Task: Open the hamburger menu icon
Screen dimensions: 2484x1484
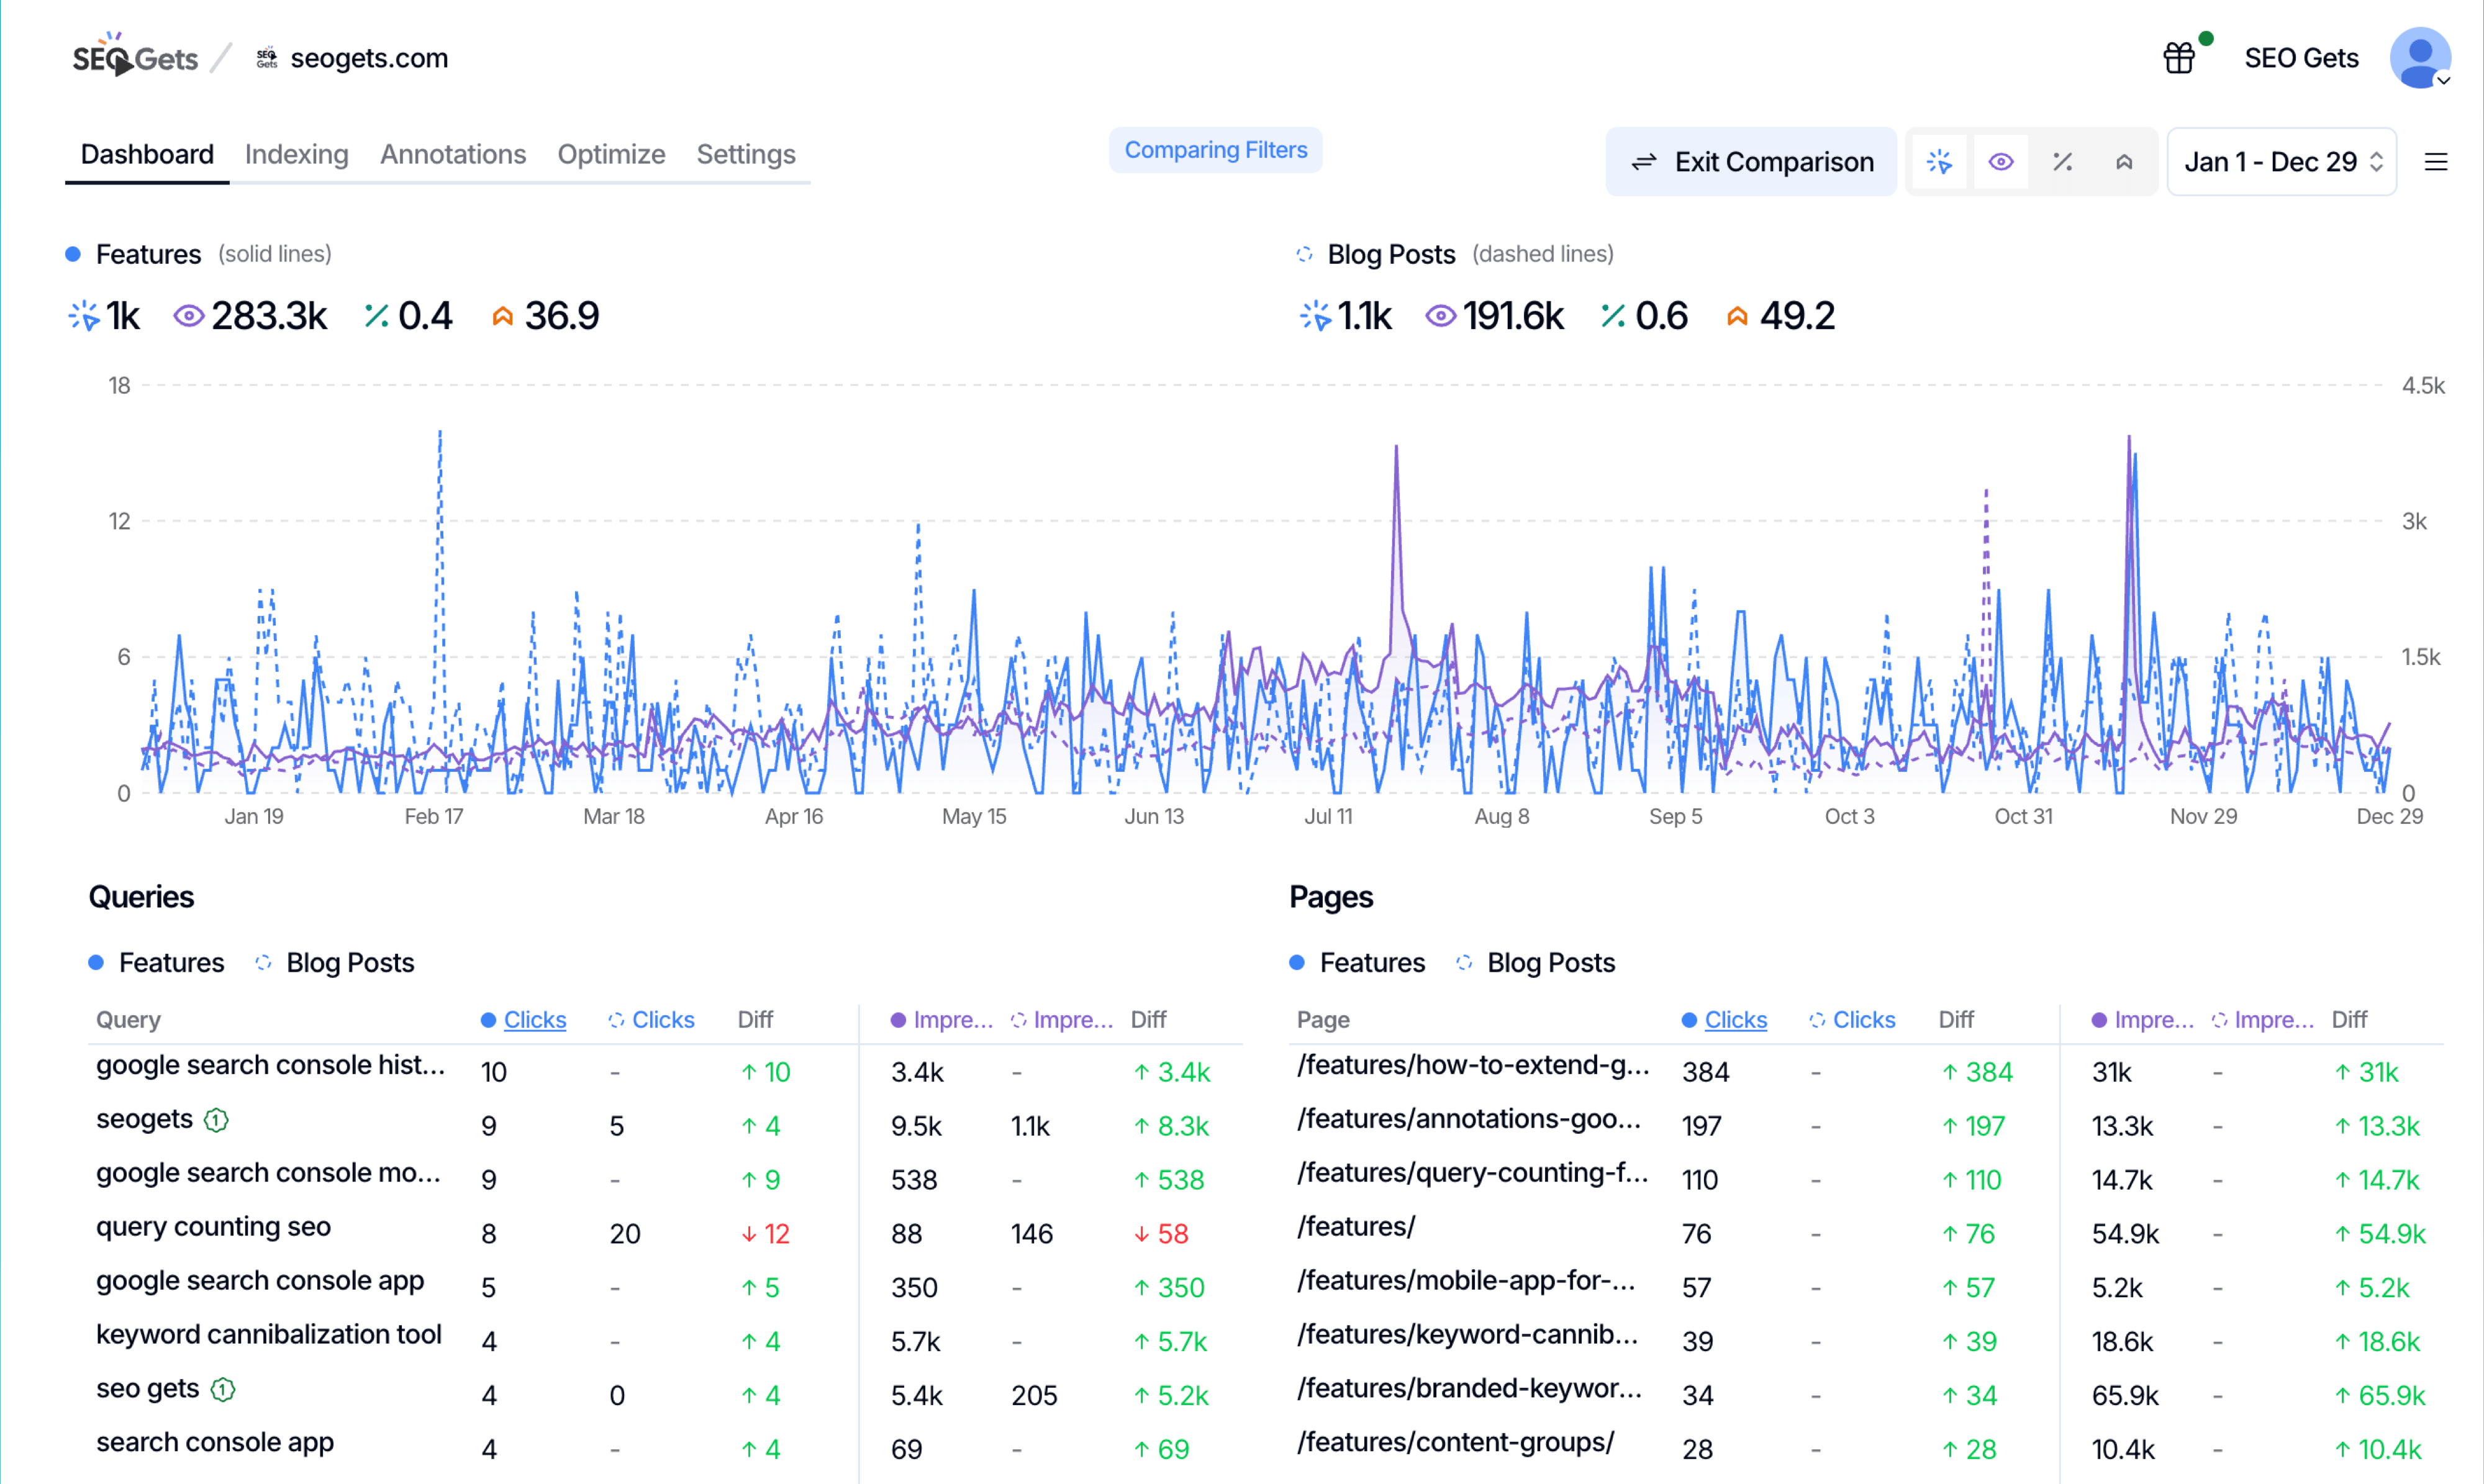Action: point(2436,162)
